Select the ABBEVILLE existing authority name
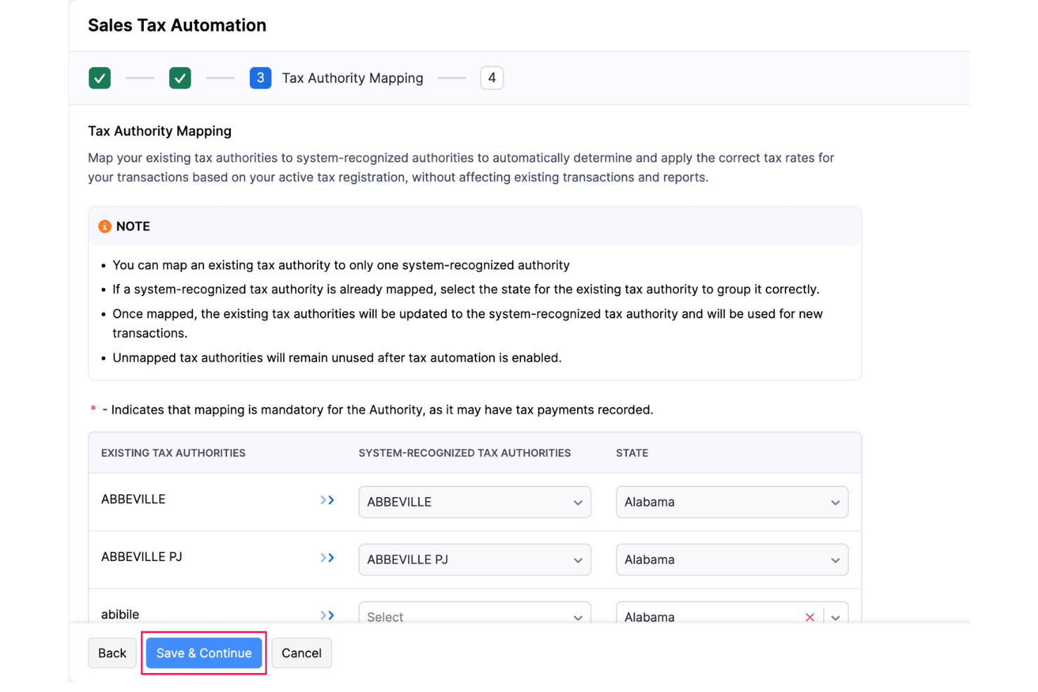The width and height of the screenshot is (1038, 692). click(x=133, y=499)
